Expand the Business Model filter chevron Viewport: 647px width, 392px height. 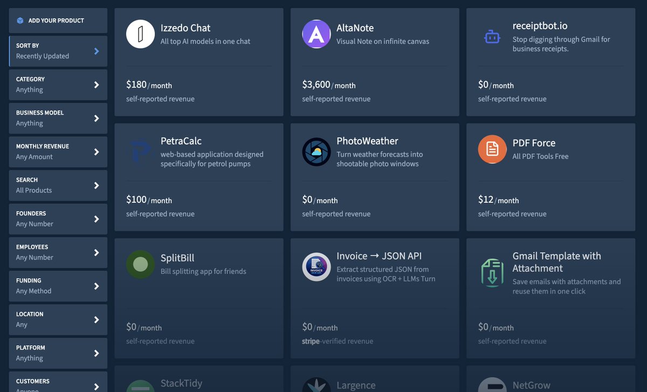coord(97,118)
